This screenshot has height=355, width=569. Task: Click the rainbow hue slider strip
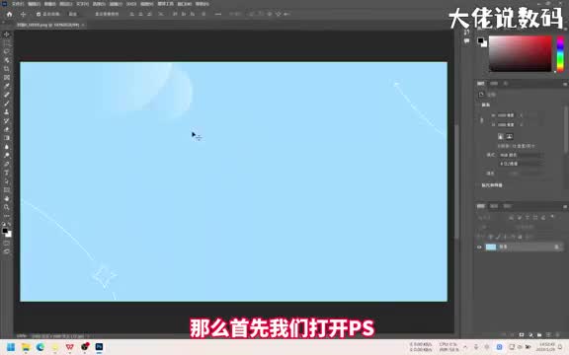click(x=560, y=53)
